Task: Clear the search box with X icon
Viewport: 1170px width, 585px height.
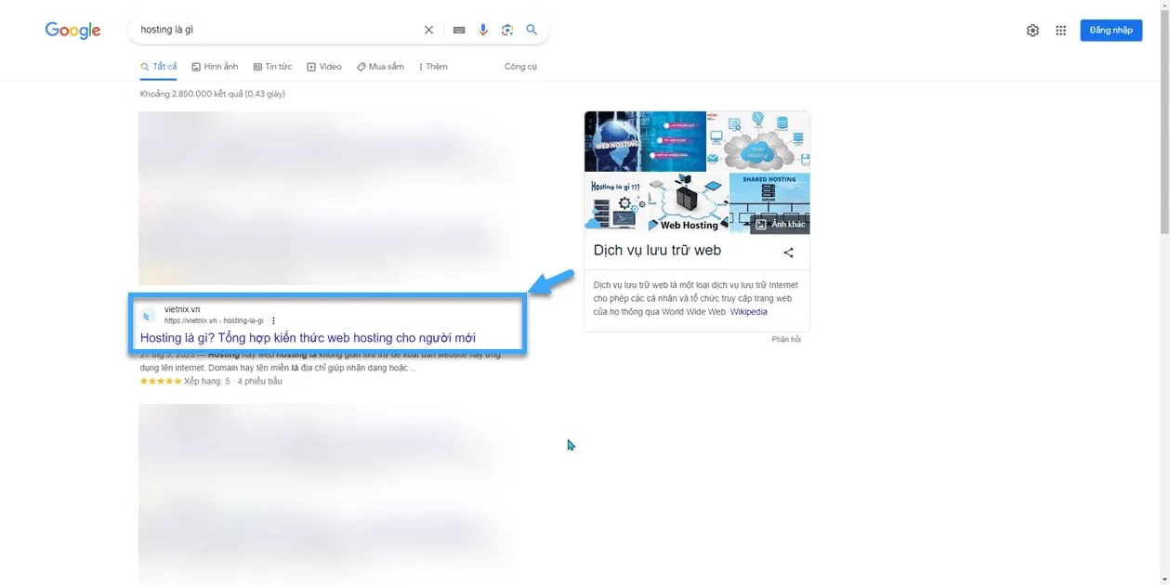Action: coord(428,30)
